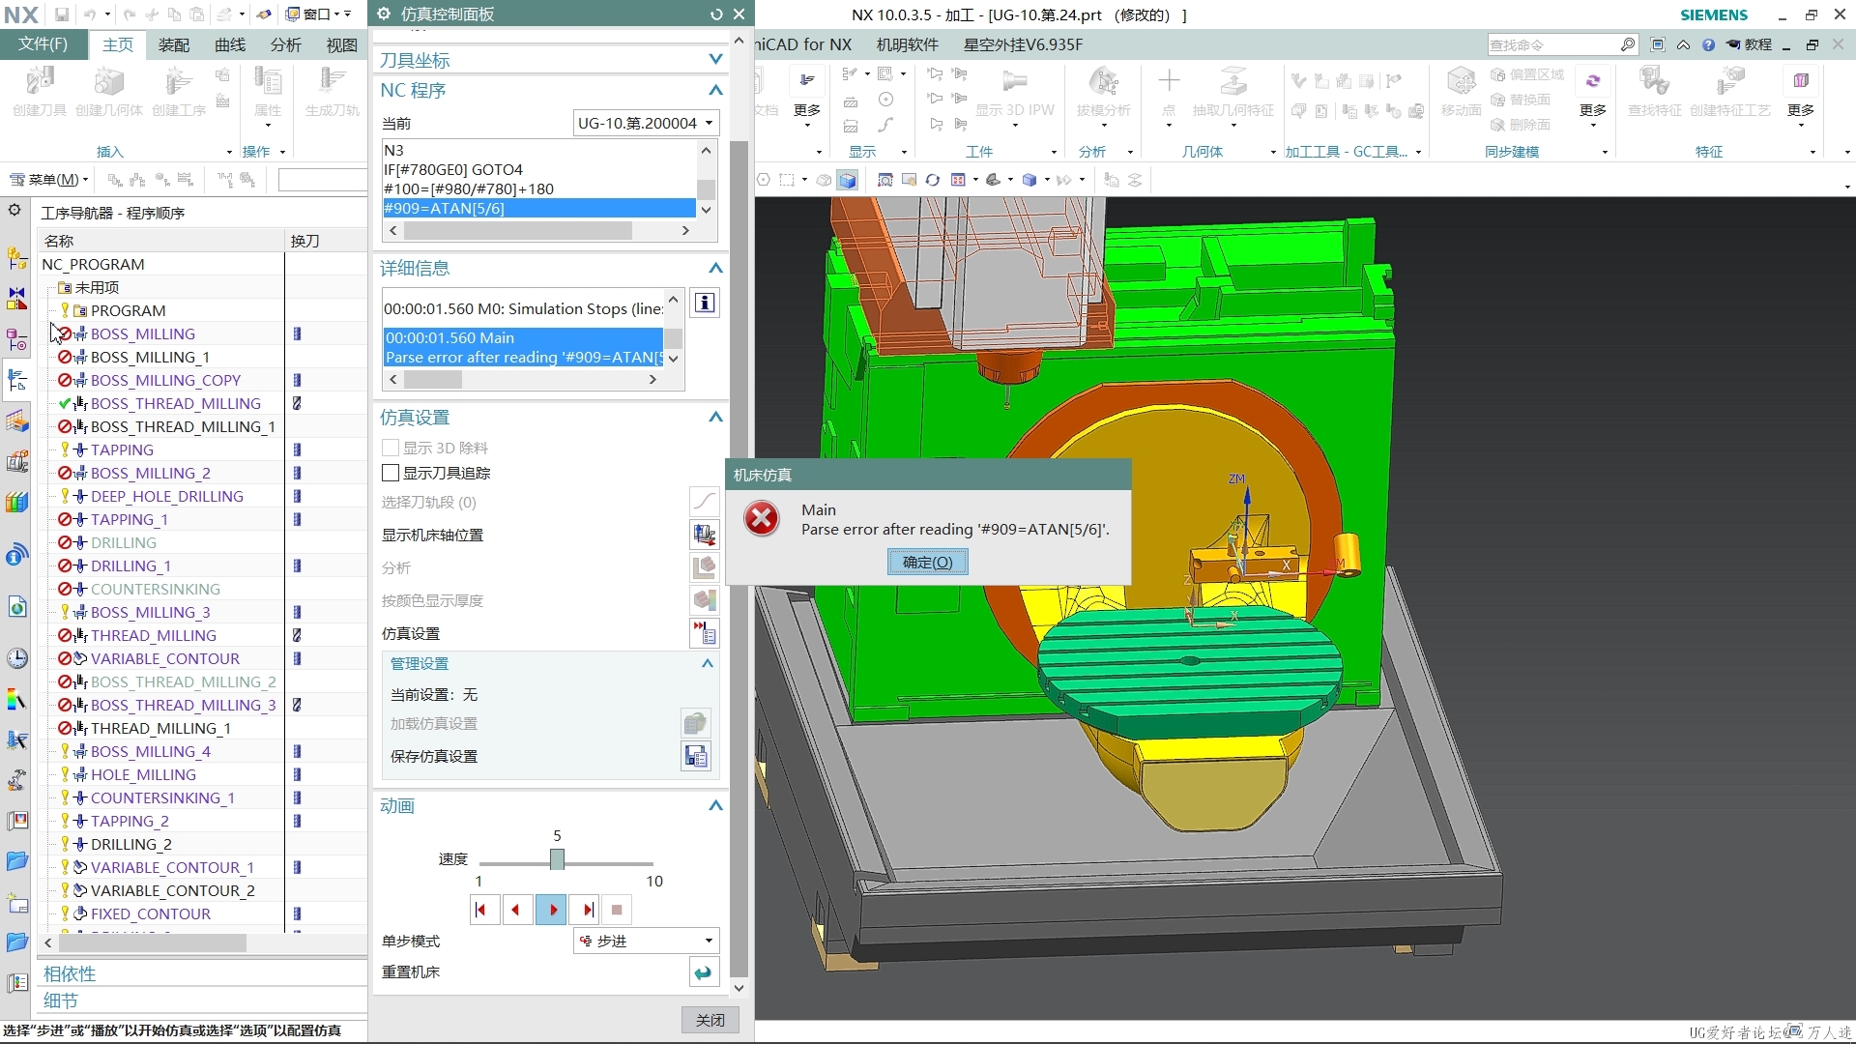Select the #909=ATAN[5/6] NC line
This screenshot has width=1856, height=1044.
pyautogui.click(x=538, y=208)
